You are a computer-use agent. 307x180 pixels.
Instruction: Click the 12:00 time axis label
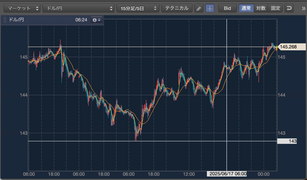(189, 174)
